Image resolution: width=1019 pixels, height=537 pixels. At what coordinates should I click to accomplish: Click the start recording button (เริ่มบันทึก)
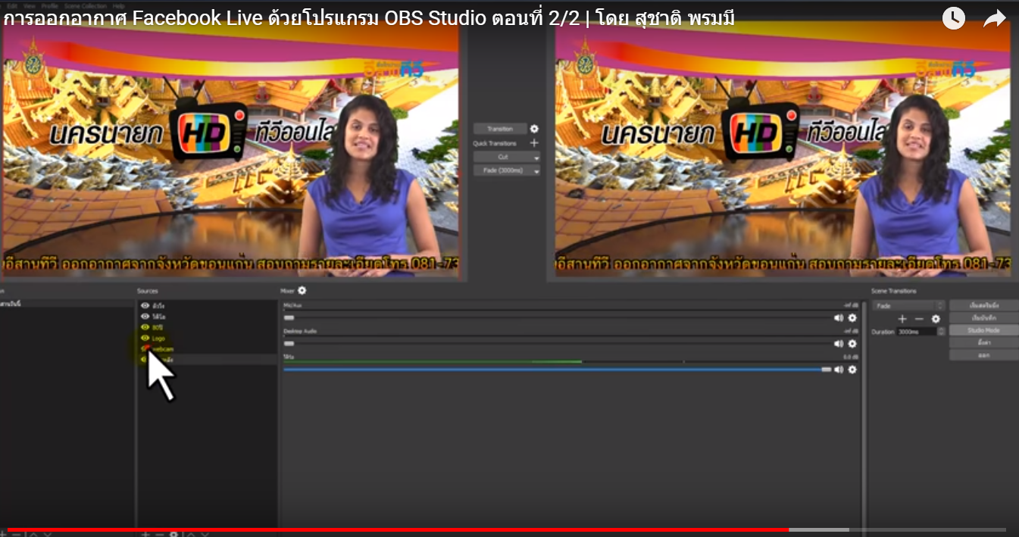pos(984,318)
